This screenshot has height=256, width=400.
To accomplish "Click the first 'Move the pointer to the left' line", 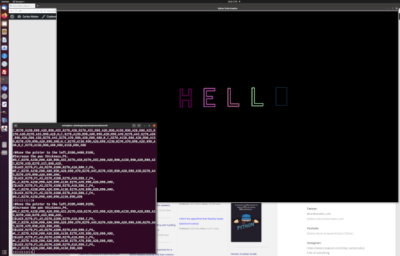I will coord(54,152).
